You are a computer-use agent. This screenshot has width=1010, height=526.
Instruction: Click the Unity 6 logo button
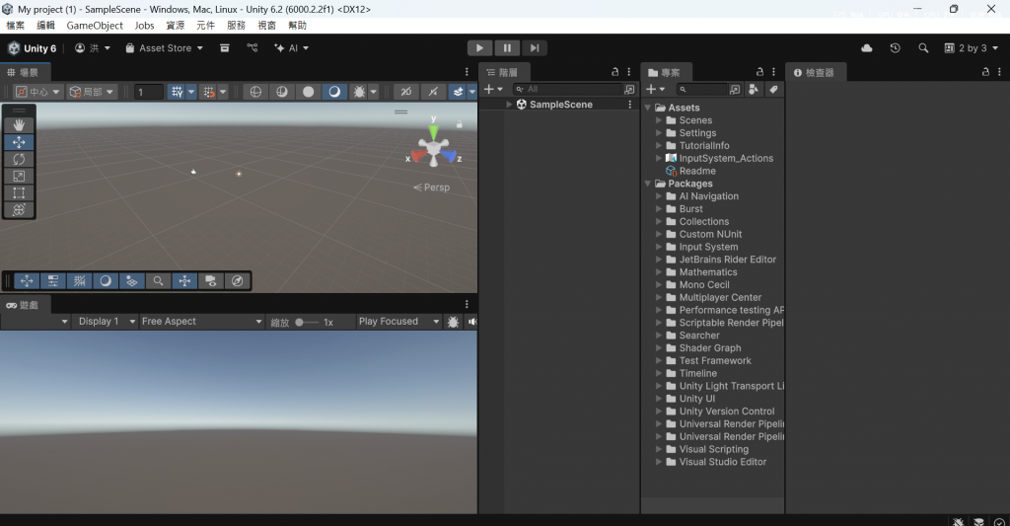(33, 48)
